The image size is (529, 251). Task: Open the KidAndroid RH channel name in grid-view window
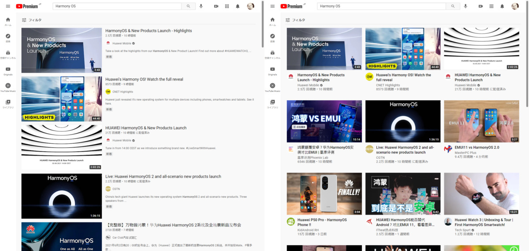click(x=308, y=230)
